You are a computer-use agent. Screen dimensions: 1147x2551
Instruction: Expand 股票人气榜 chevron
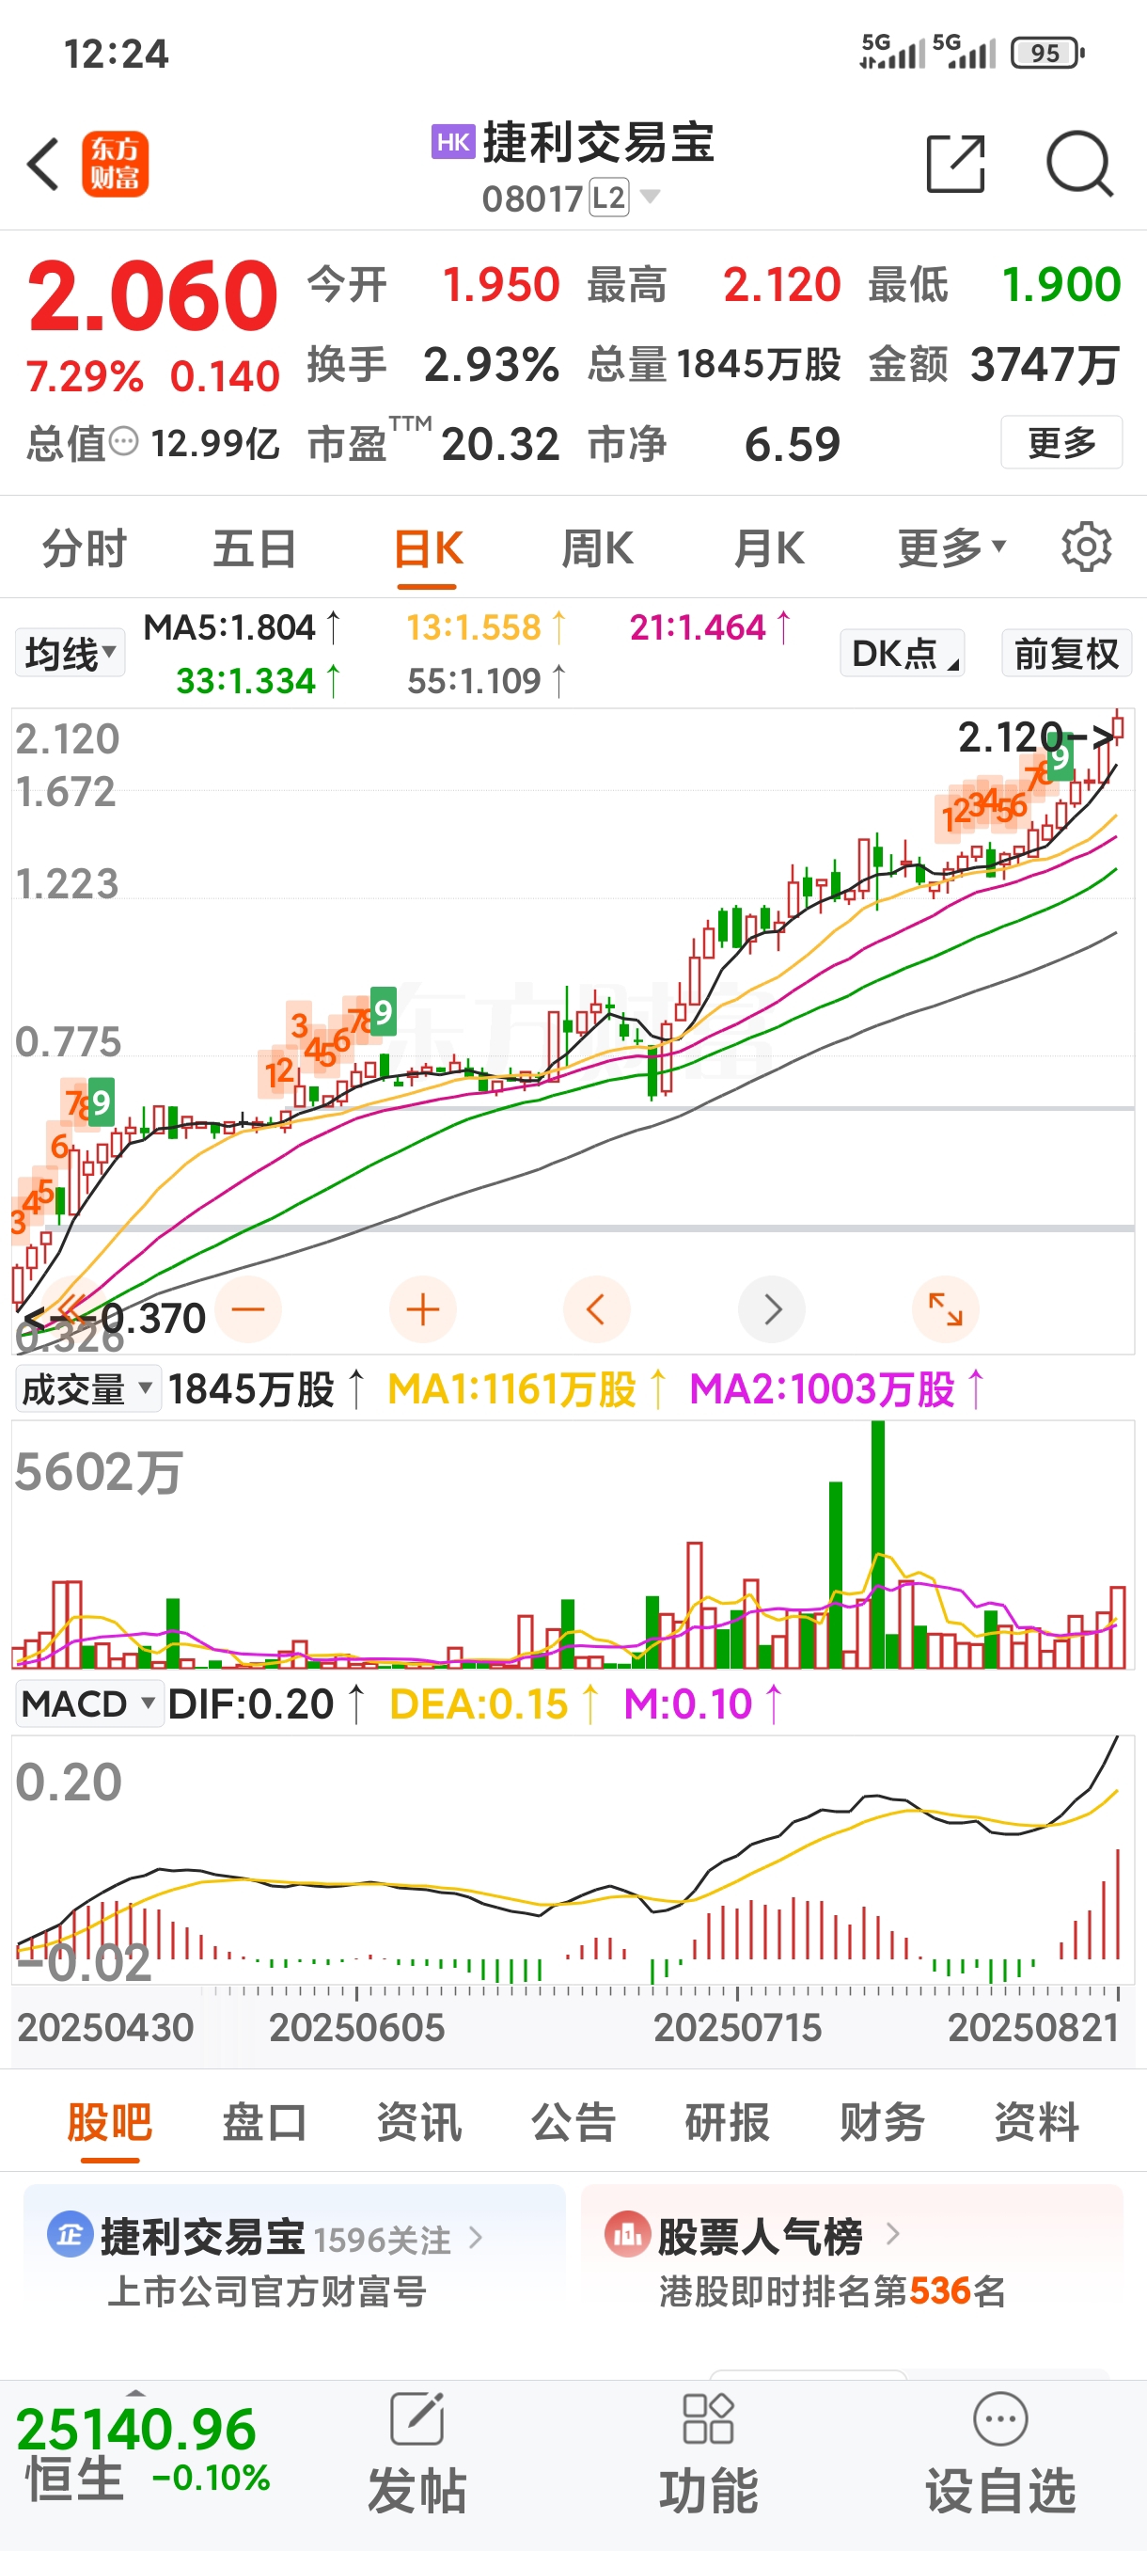tap(892, 2233)
